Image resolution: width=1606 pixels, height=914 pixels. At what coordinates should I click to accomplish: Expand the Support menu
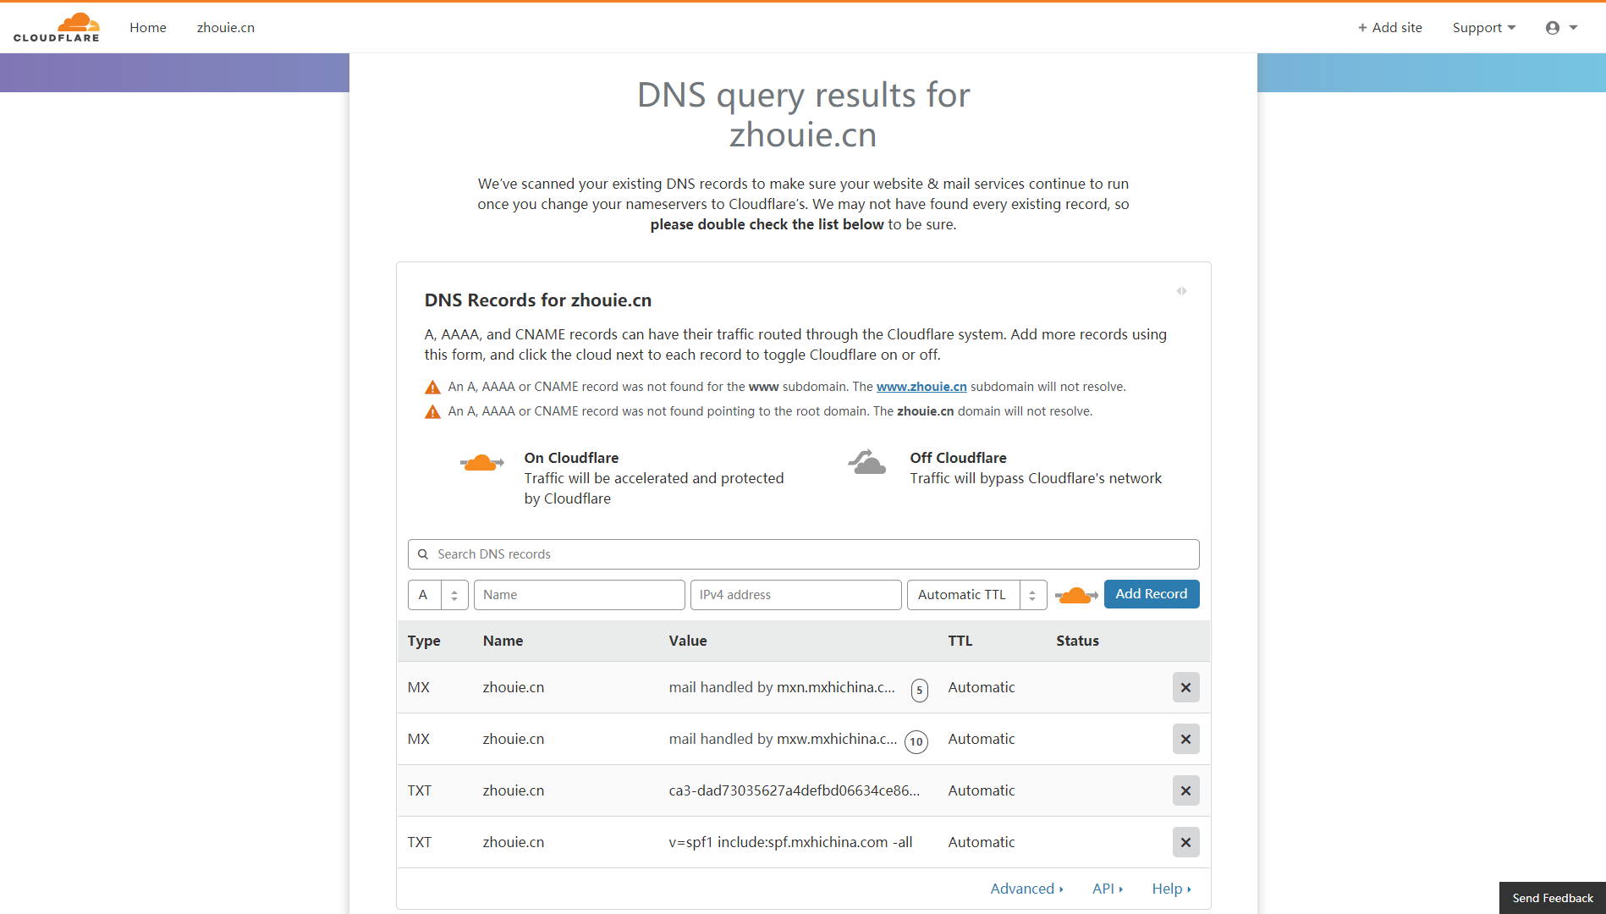(1483, 28)
